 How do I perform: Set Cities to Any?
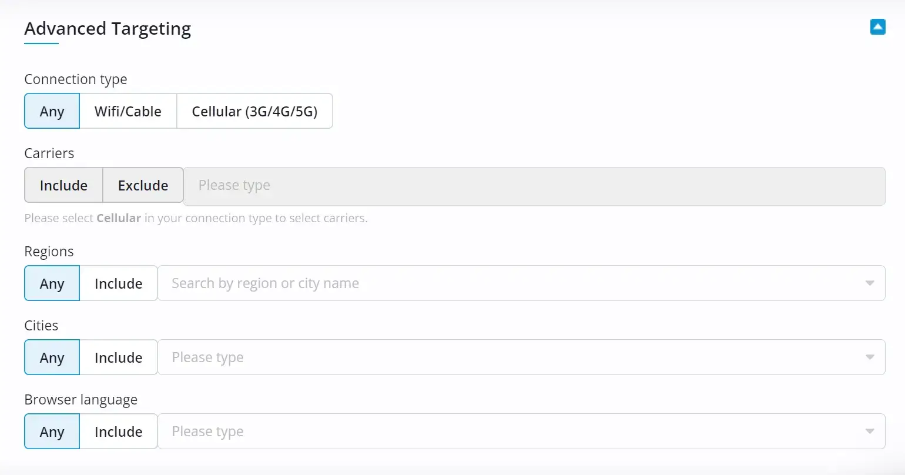pos(52,357)
